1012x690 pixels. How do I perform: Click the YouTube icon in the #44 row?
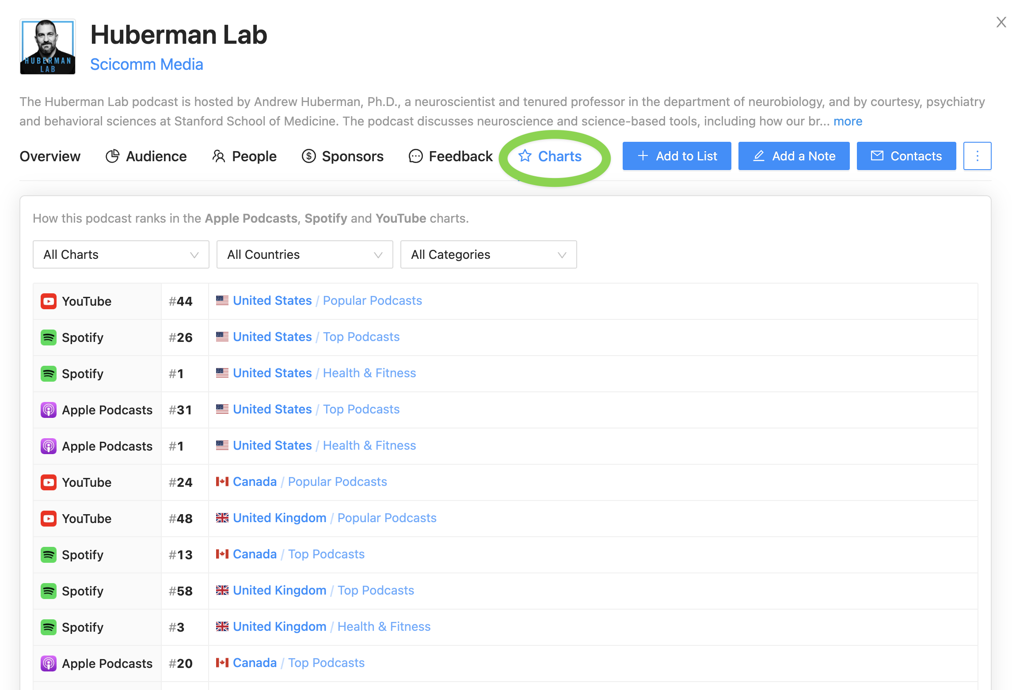(49, 301)
